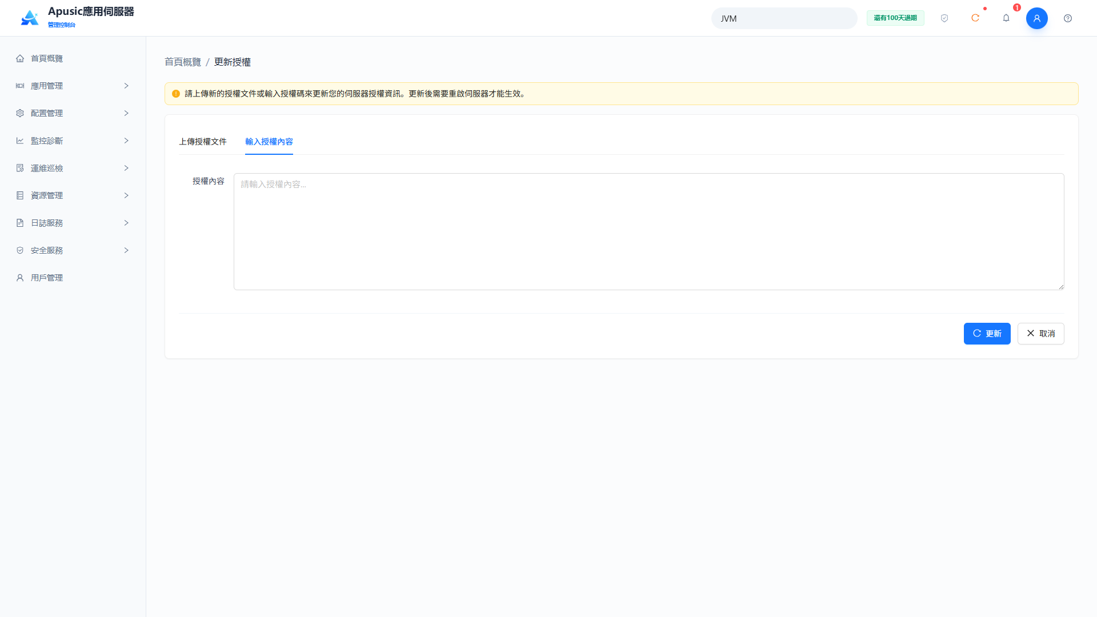1097x617 pixels.
Task: Click the person icon for 用戶管理
Action: 20,278
